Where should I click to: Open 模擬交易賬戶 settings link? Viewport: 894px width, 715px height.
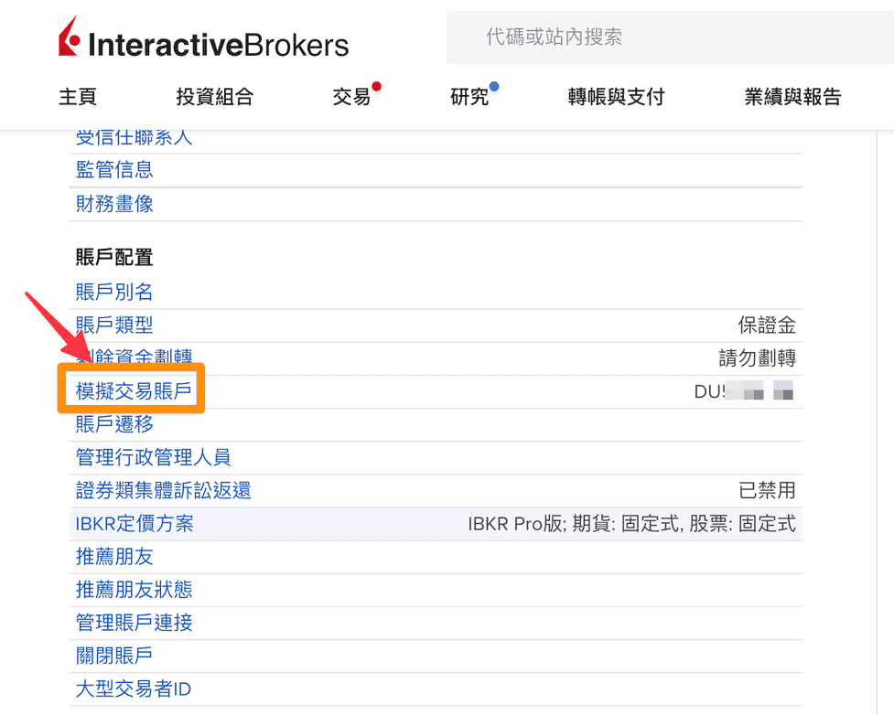click(x=131, y=389)
